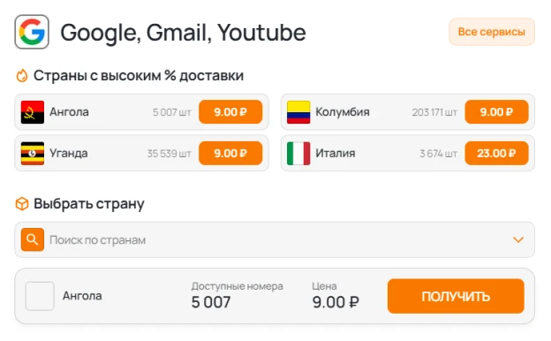The width and height of the screenshot is (551, 341).
Task: Click the cube icon beside Выбрать страну
Action: [22, 204]
